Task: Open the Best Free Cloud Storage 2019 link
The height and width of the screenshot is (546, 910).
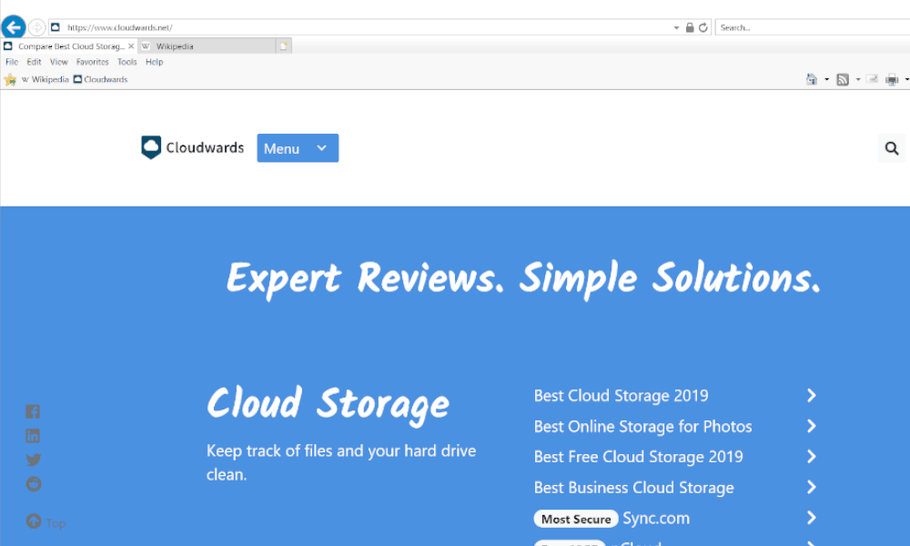Action: point(639,457)
